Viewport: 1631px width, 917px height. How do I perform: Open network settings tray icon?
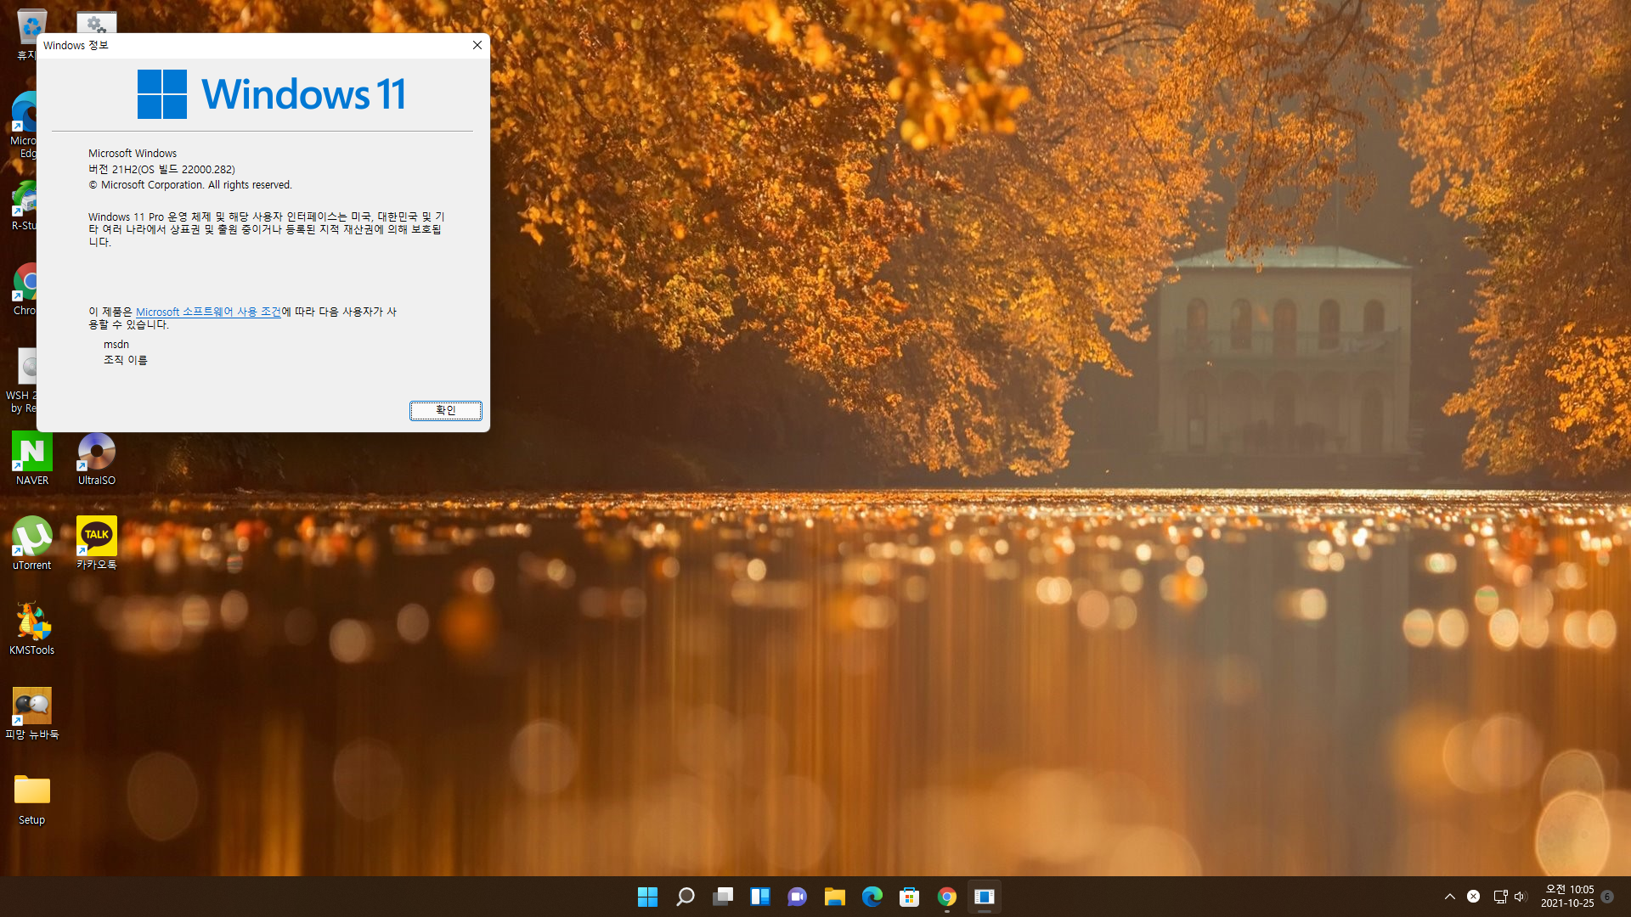[x=1500, y=897]
